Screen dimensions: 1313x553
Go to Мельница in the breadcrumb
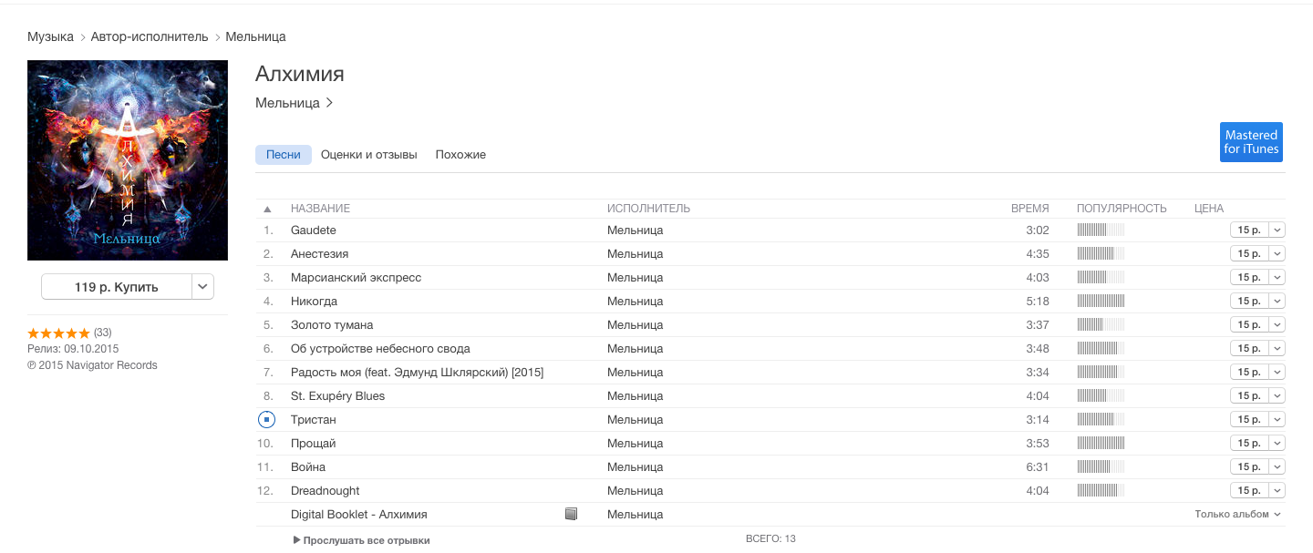(256, 36)
